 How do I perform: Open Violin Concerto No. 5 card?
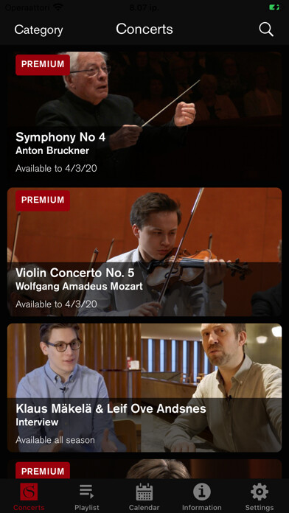[x=144, y=252]
